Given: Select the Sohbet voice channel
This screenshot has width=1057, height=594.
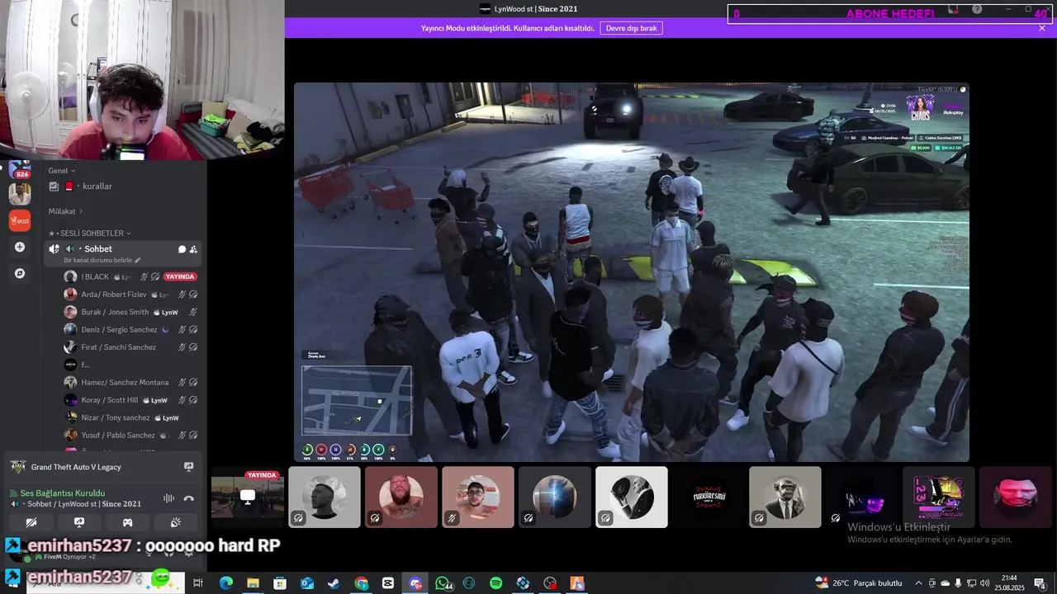Looking at the screenshot, I should click(x=122, y=249).
